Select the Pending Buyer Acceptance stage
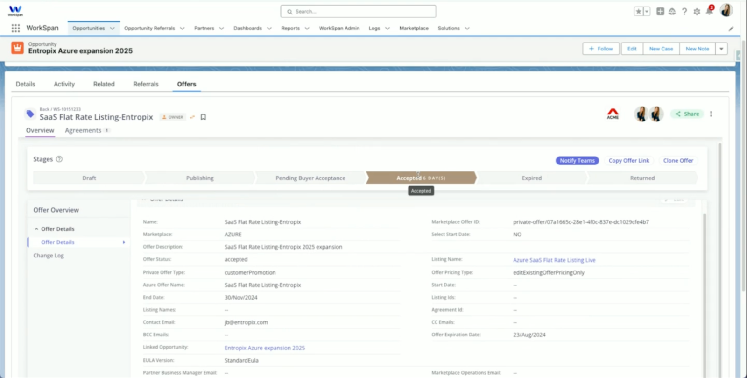 pos(310,178)
